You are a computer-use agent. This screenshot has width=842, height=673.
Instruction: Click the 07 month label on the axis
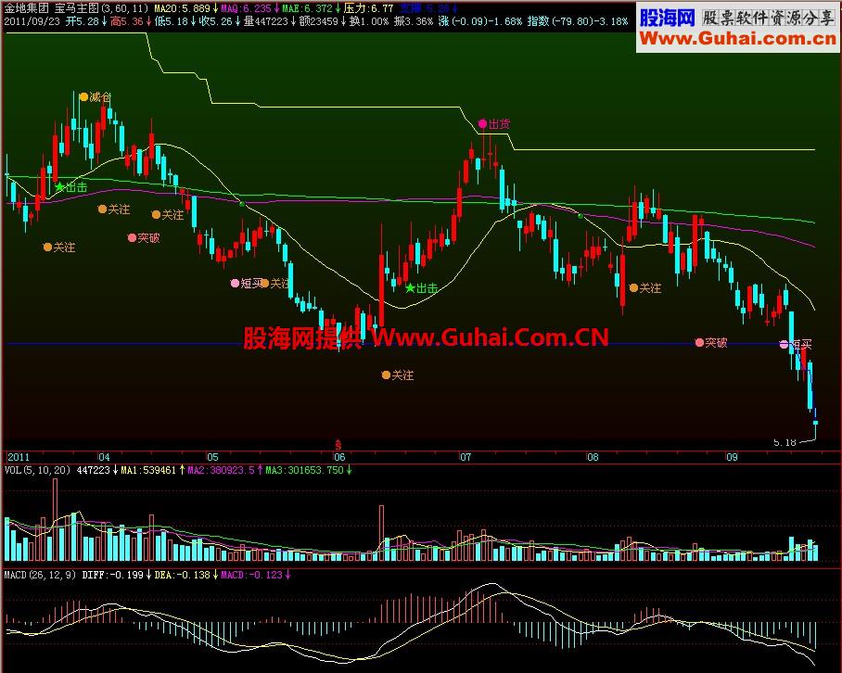(x=465, y=457)
